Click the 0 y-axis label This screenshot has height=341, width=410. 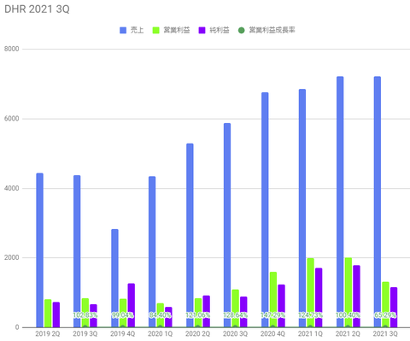click(17, 327)
